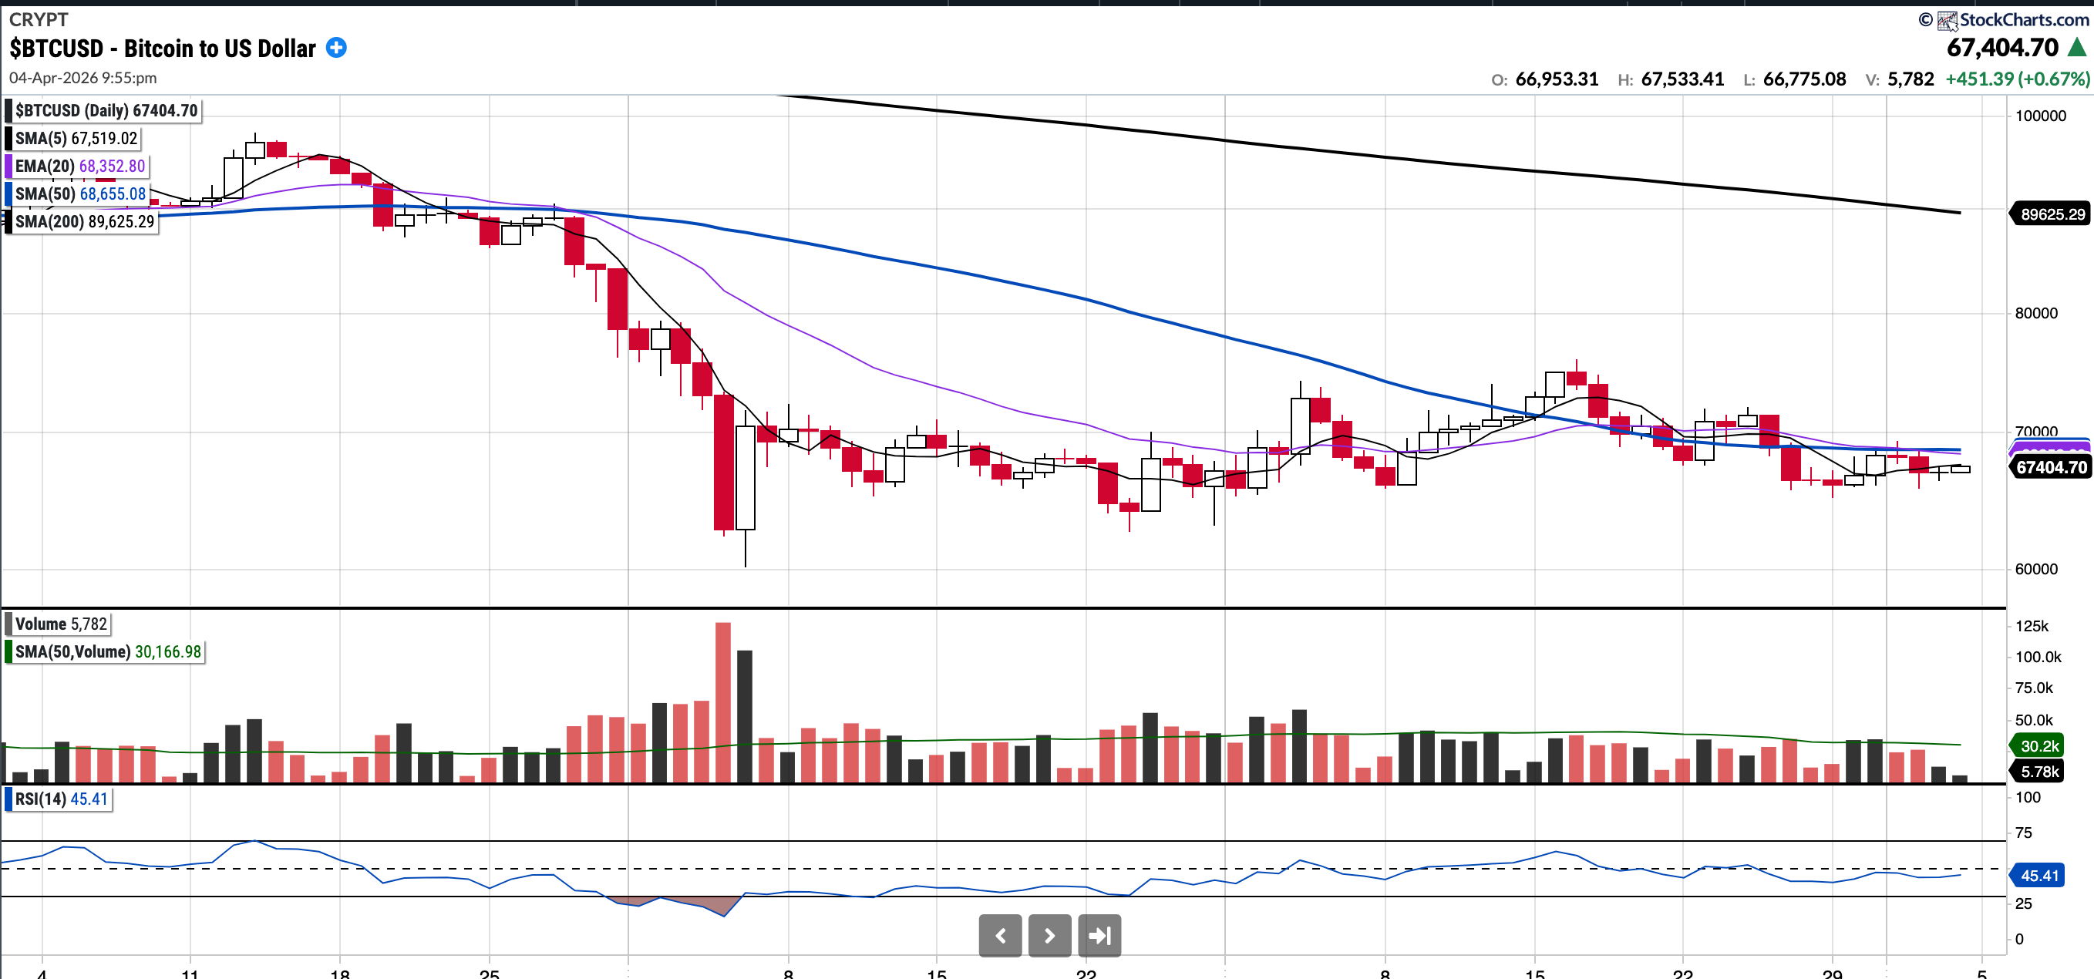Viewport: 2094px width, 979px height.
Task: Click the blue plus icon beside Bitcoin title
Action: point(335,48)
